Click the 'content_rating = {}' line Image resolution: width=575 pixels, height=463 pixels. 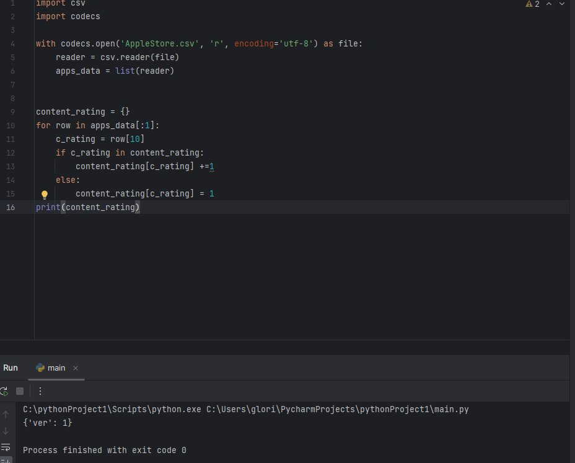83,112
